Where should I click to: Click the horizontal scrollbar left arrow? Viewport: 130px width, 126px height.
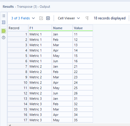(10, 125)
